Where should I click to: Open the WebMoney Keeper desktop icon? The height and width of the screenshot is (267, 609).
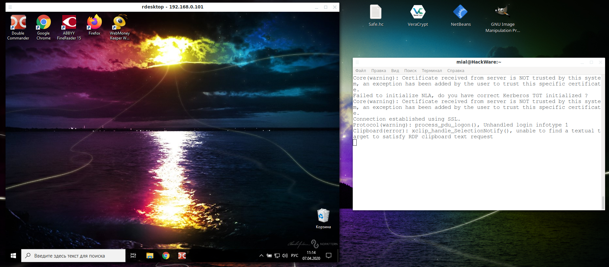120,23
